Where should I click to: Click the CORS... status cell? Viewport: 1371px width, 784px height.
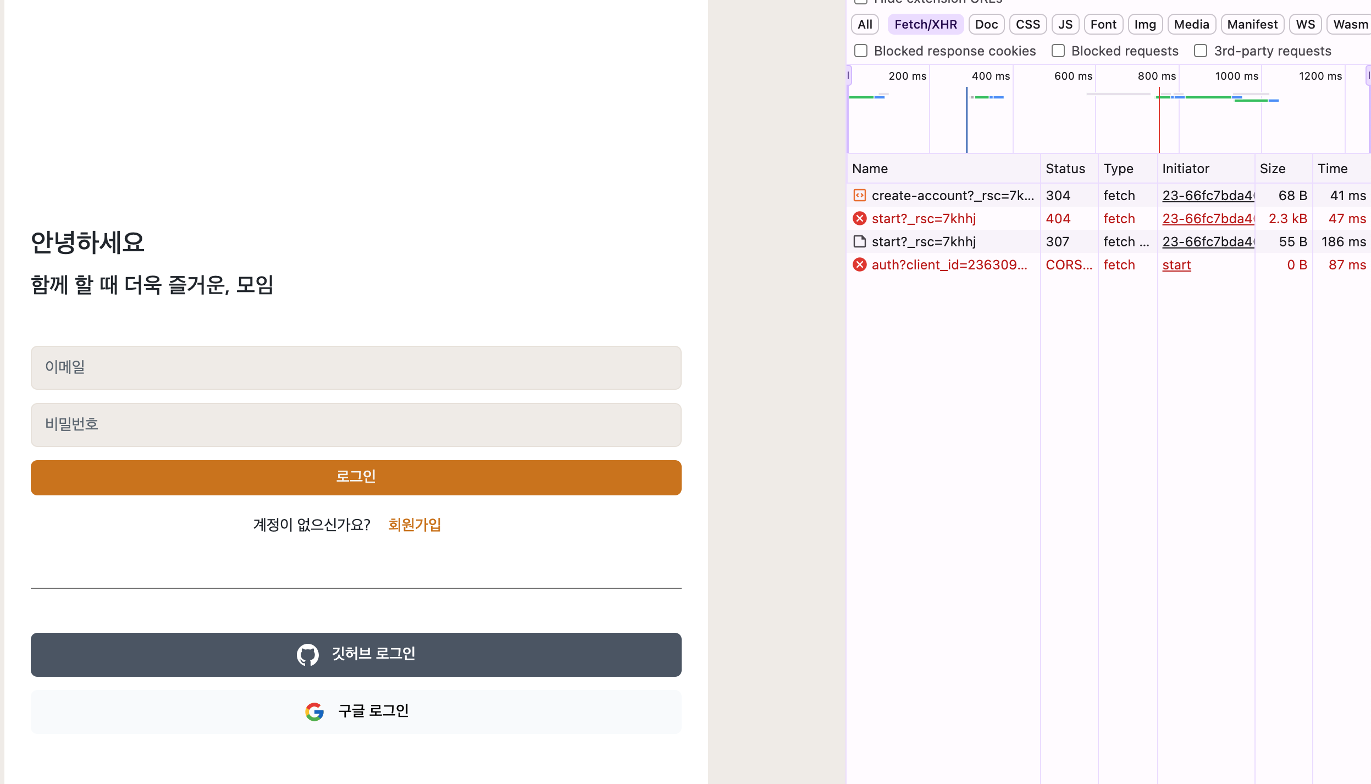tap(1069, 264)
